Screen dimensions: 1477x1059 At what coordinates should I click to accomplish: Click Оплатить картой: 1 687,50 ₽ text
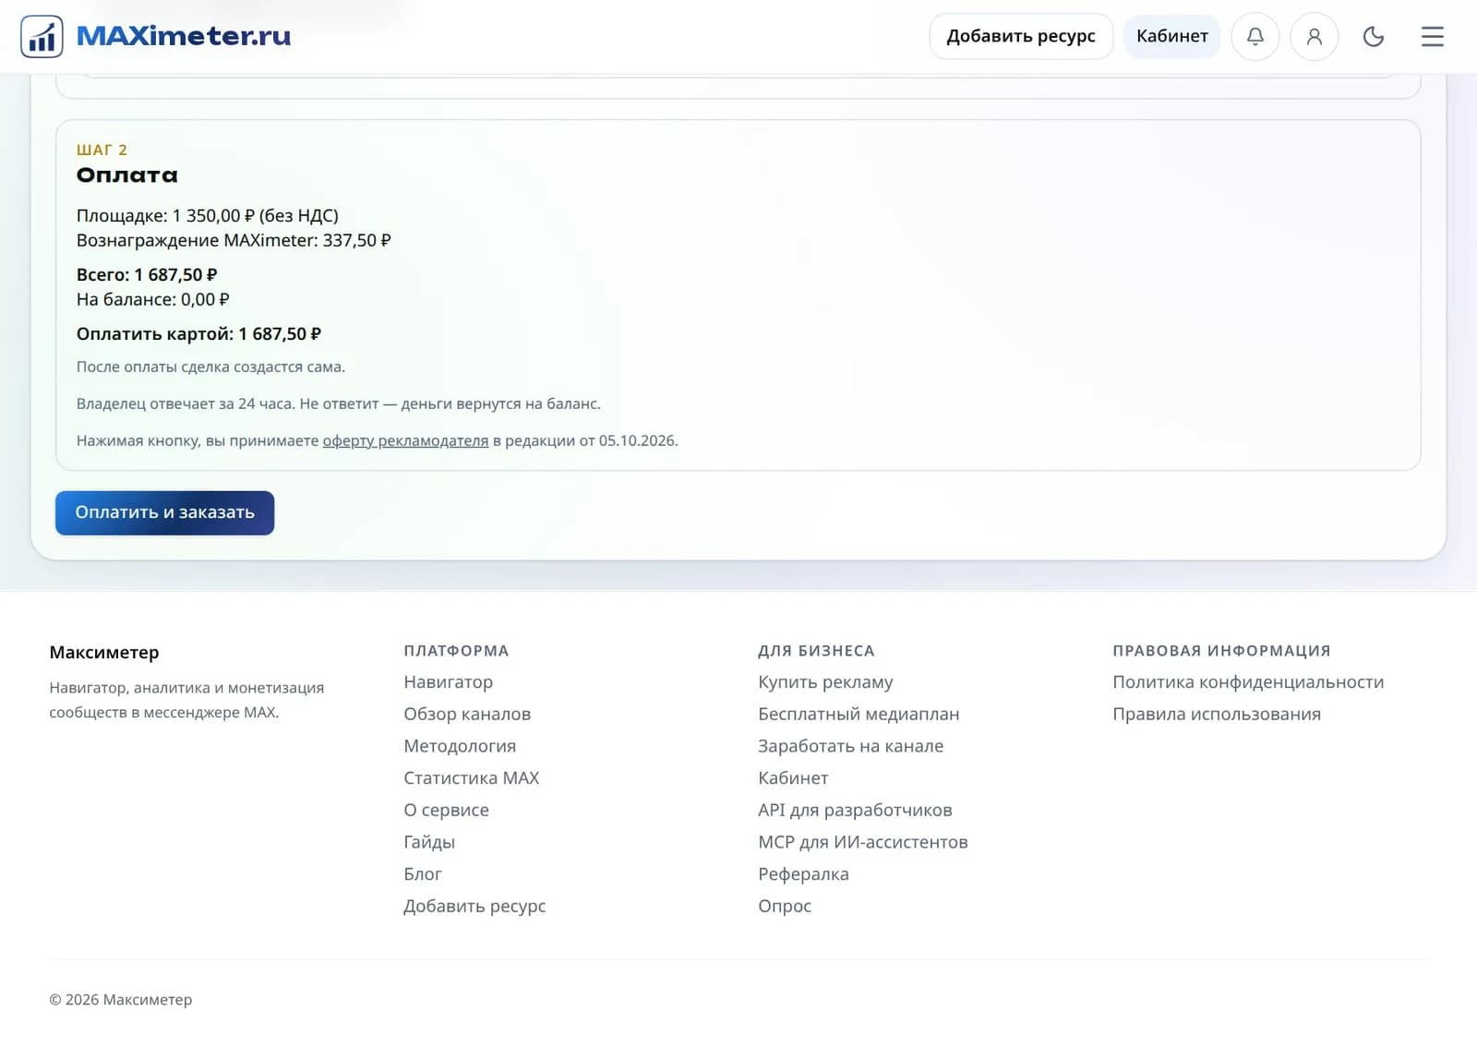click(x=198, y=334)
